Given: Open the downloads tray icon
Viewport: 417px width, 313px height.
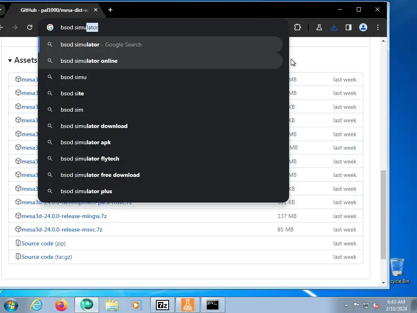Looking at the screenshot, I should pos(334,27).
